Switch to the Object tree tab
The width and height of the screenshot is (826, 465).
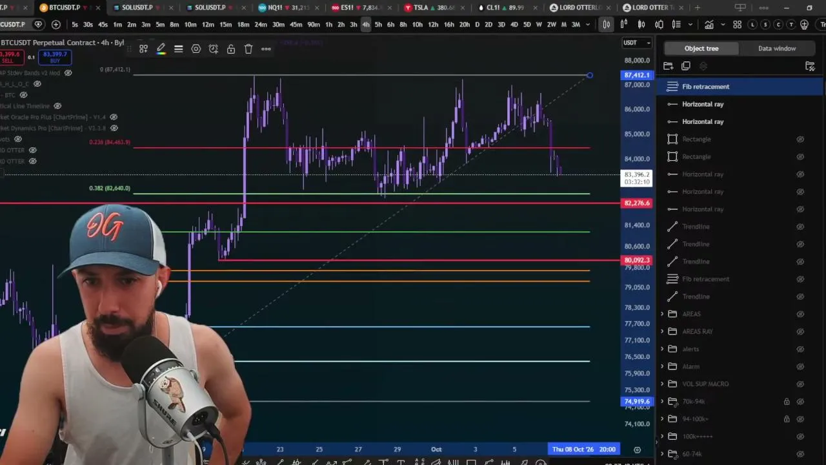[x=701, y=48]
